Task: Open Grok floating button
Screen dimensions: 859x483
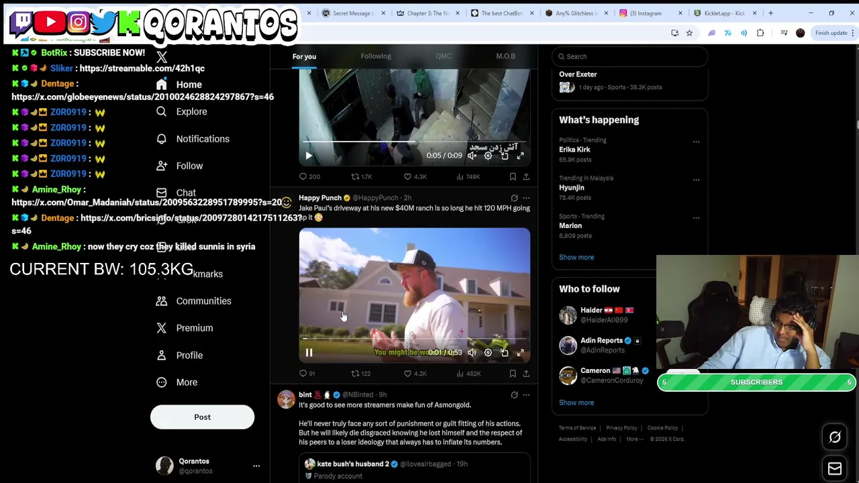Action: tap(835, 437)
